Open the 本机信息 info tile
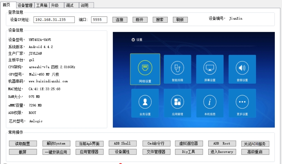 tap(210, 103)
